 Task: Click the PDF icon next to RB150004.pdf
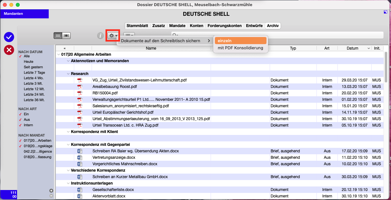tap(80, 93)
